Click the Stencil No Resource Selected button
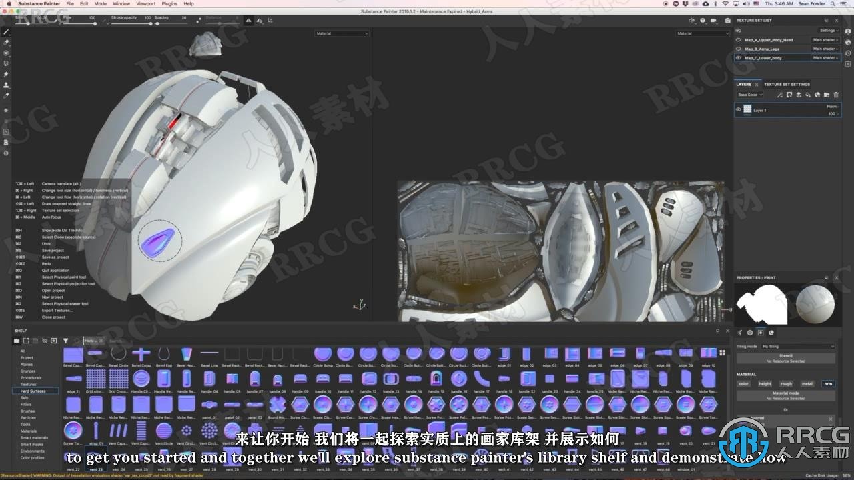This screenshot has height=480, width=854. point(786,359)
